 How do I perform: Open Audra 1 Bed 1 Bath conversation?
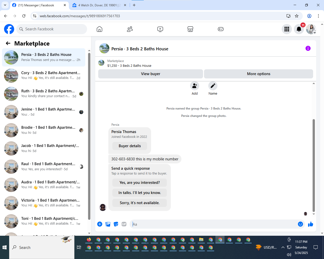click(44, 185)
